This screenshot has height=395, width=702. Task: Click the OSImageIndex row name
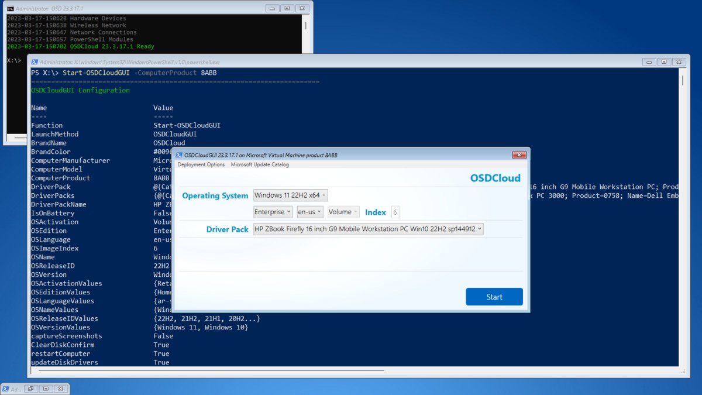coord(54,248)
